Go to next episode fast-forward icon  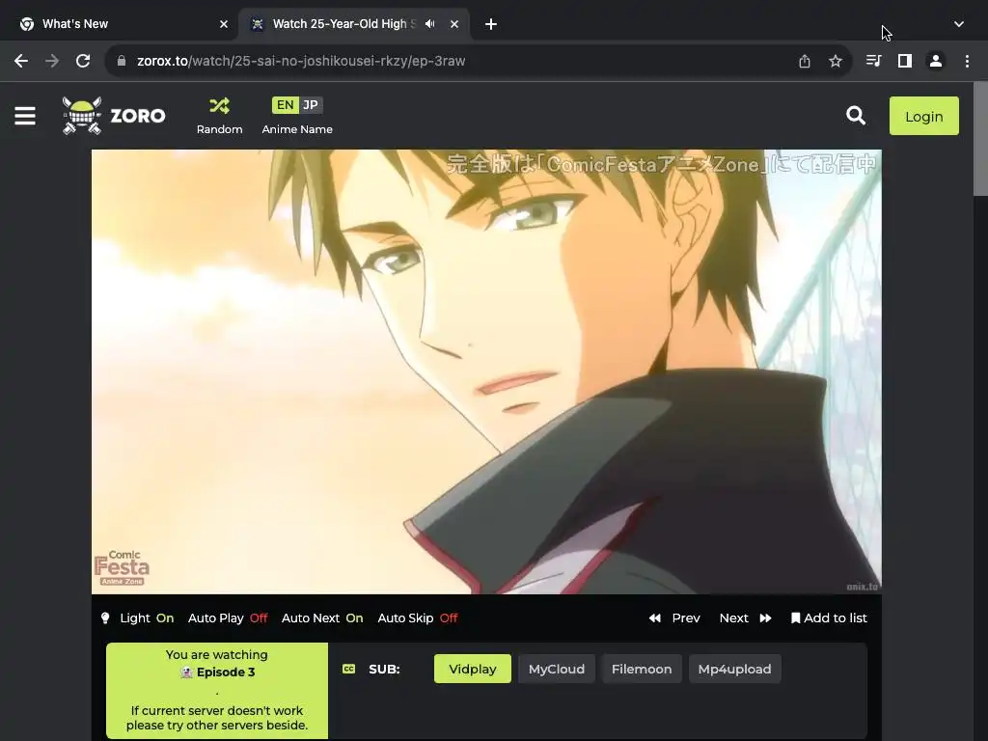(x=765, y=618)
